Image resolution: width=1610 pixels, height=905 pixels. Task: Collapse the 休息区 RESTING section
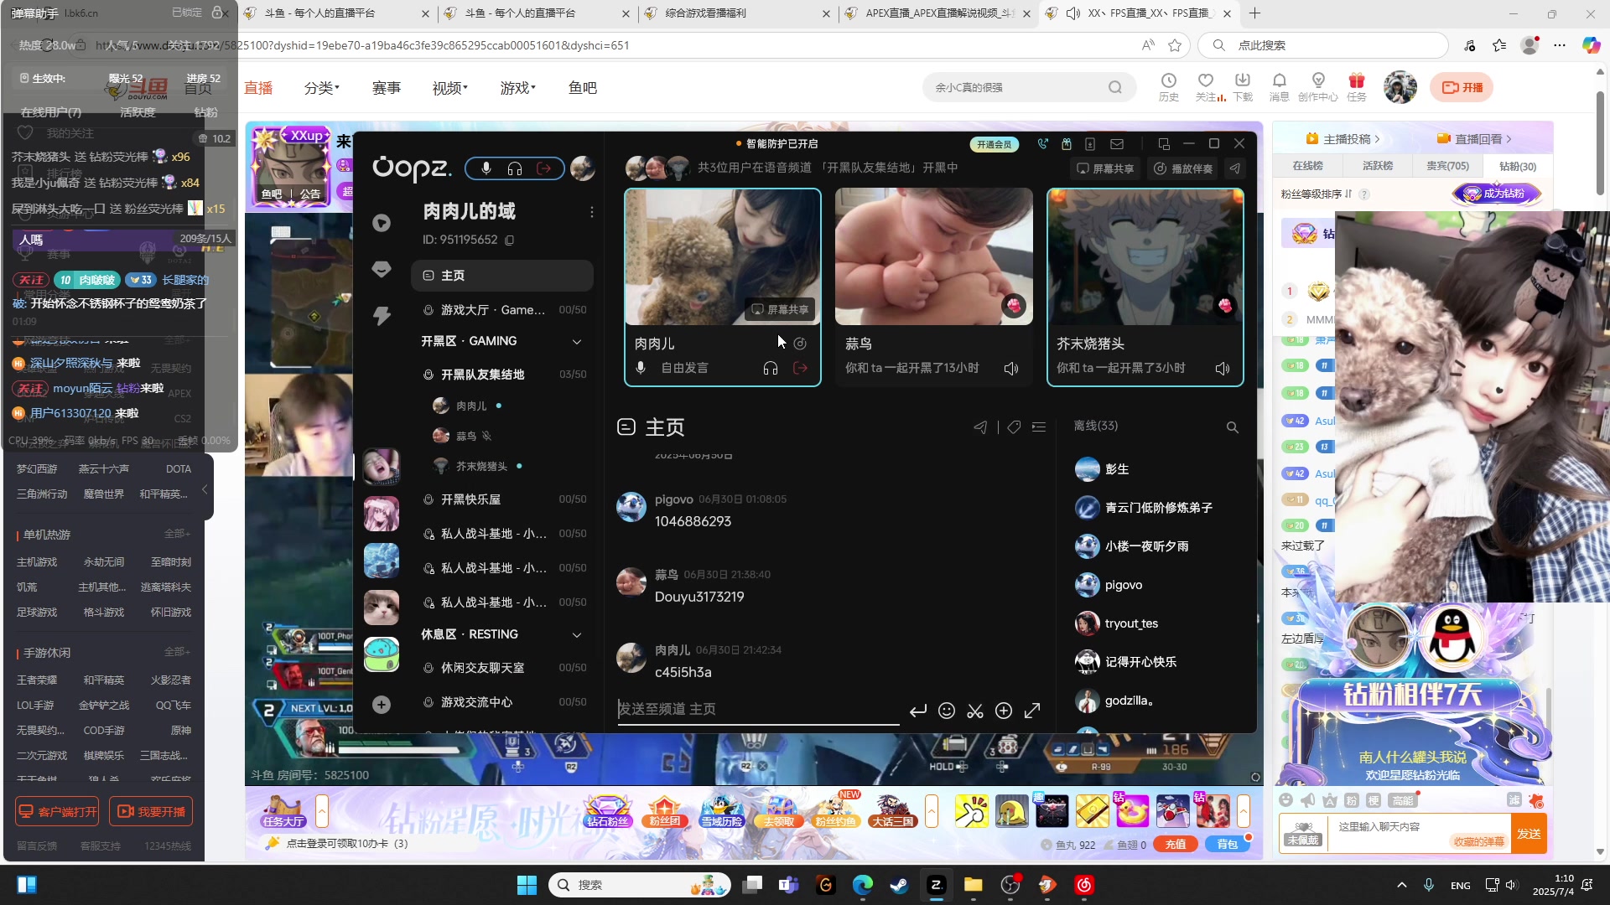tap(577, 635)
